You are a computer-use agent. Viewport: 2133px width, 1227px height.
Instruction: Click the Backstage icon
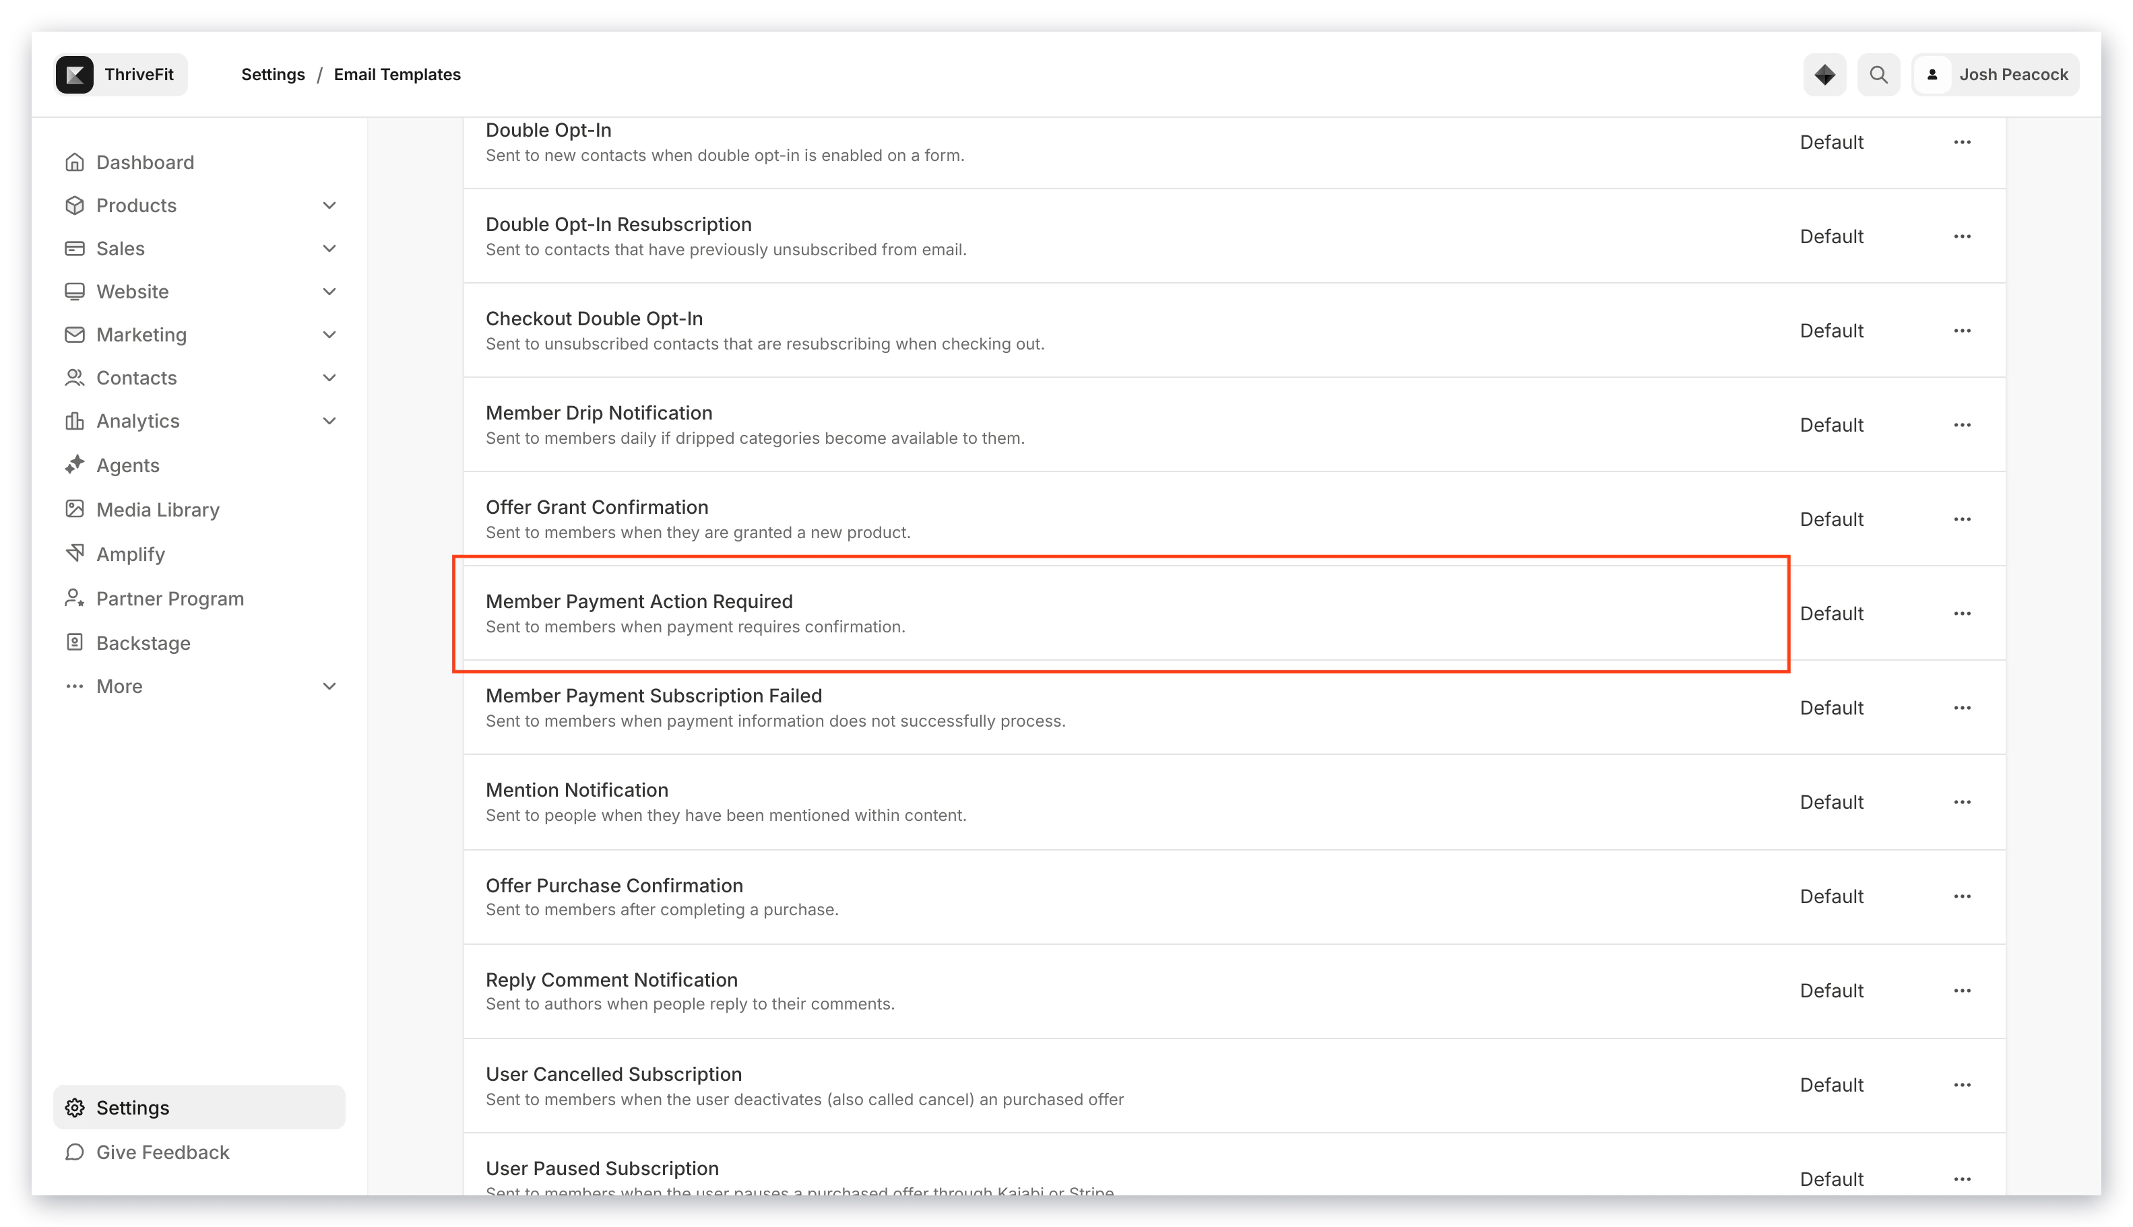(75, 642)
